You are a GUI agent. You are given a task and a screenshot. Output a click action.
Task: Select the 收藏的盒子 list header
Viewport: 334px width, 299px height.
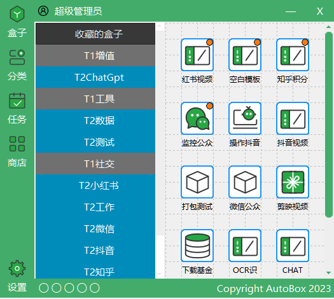95,34
